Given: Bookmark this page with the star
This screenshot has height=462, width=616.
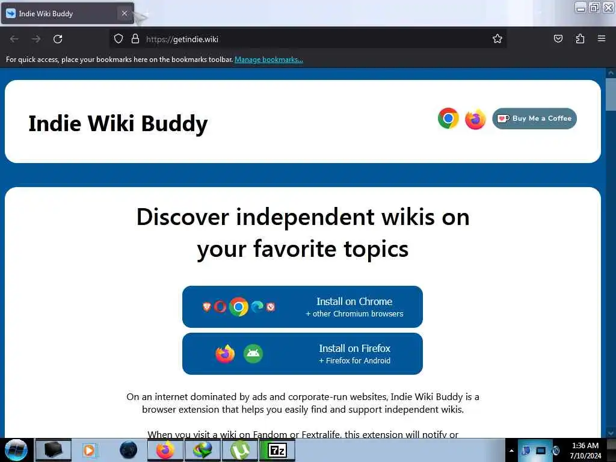Looking at the screenshot, I should (x=497, y=38).
